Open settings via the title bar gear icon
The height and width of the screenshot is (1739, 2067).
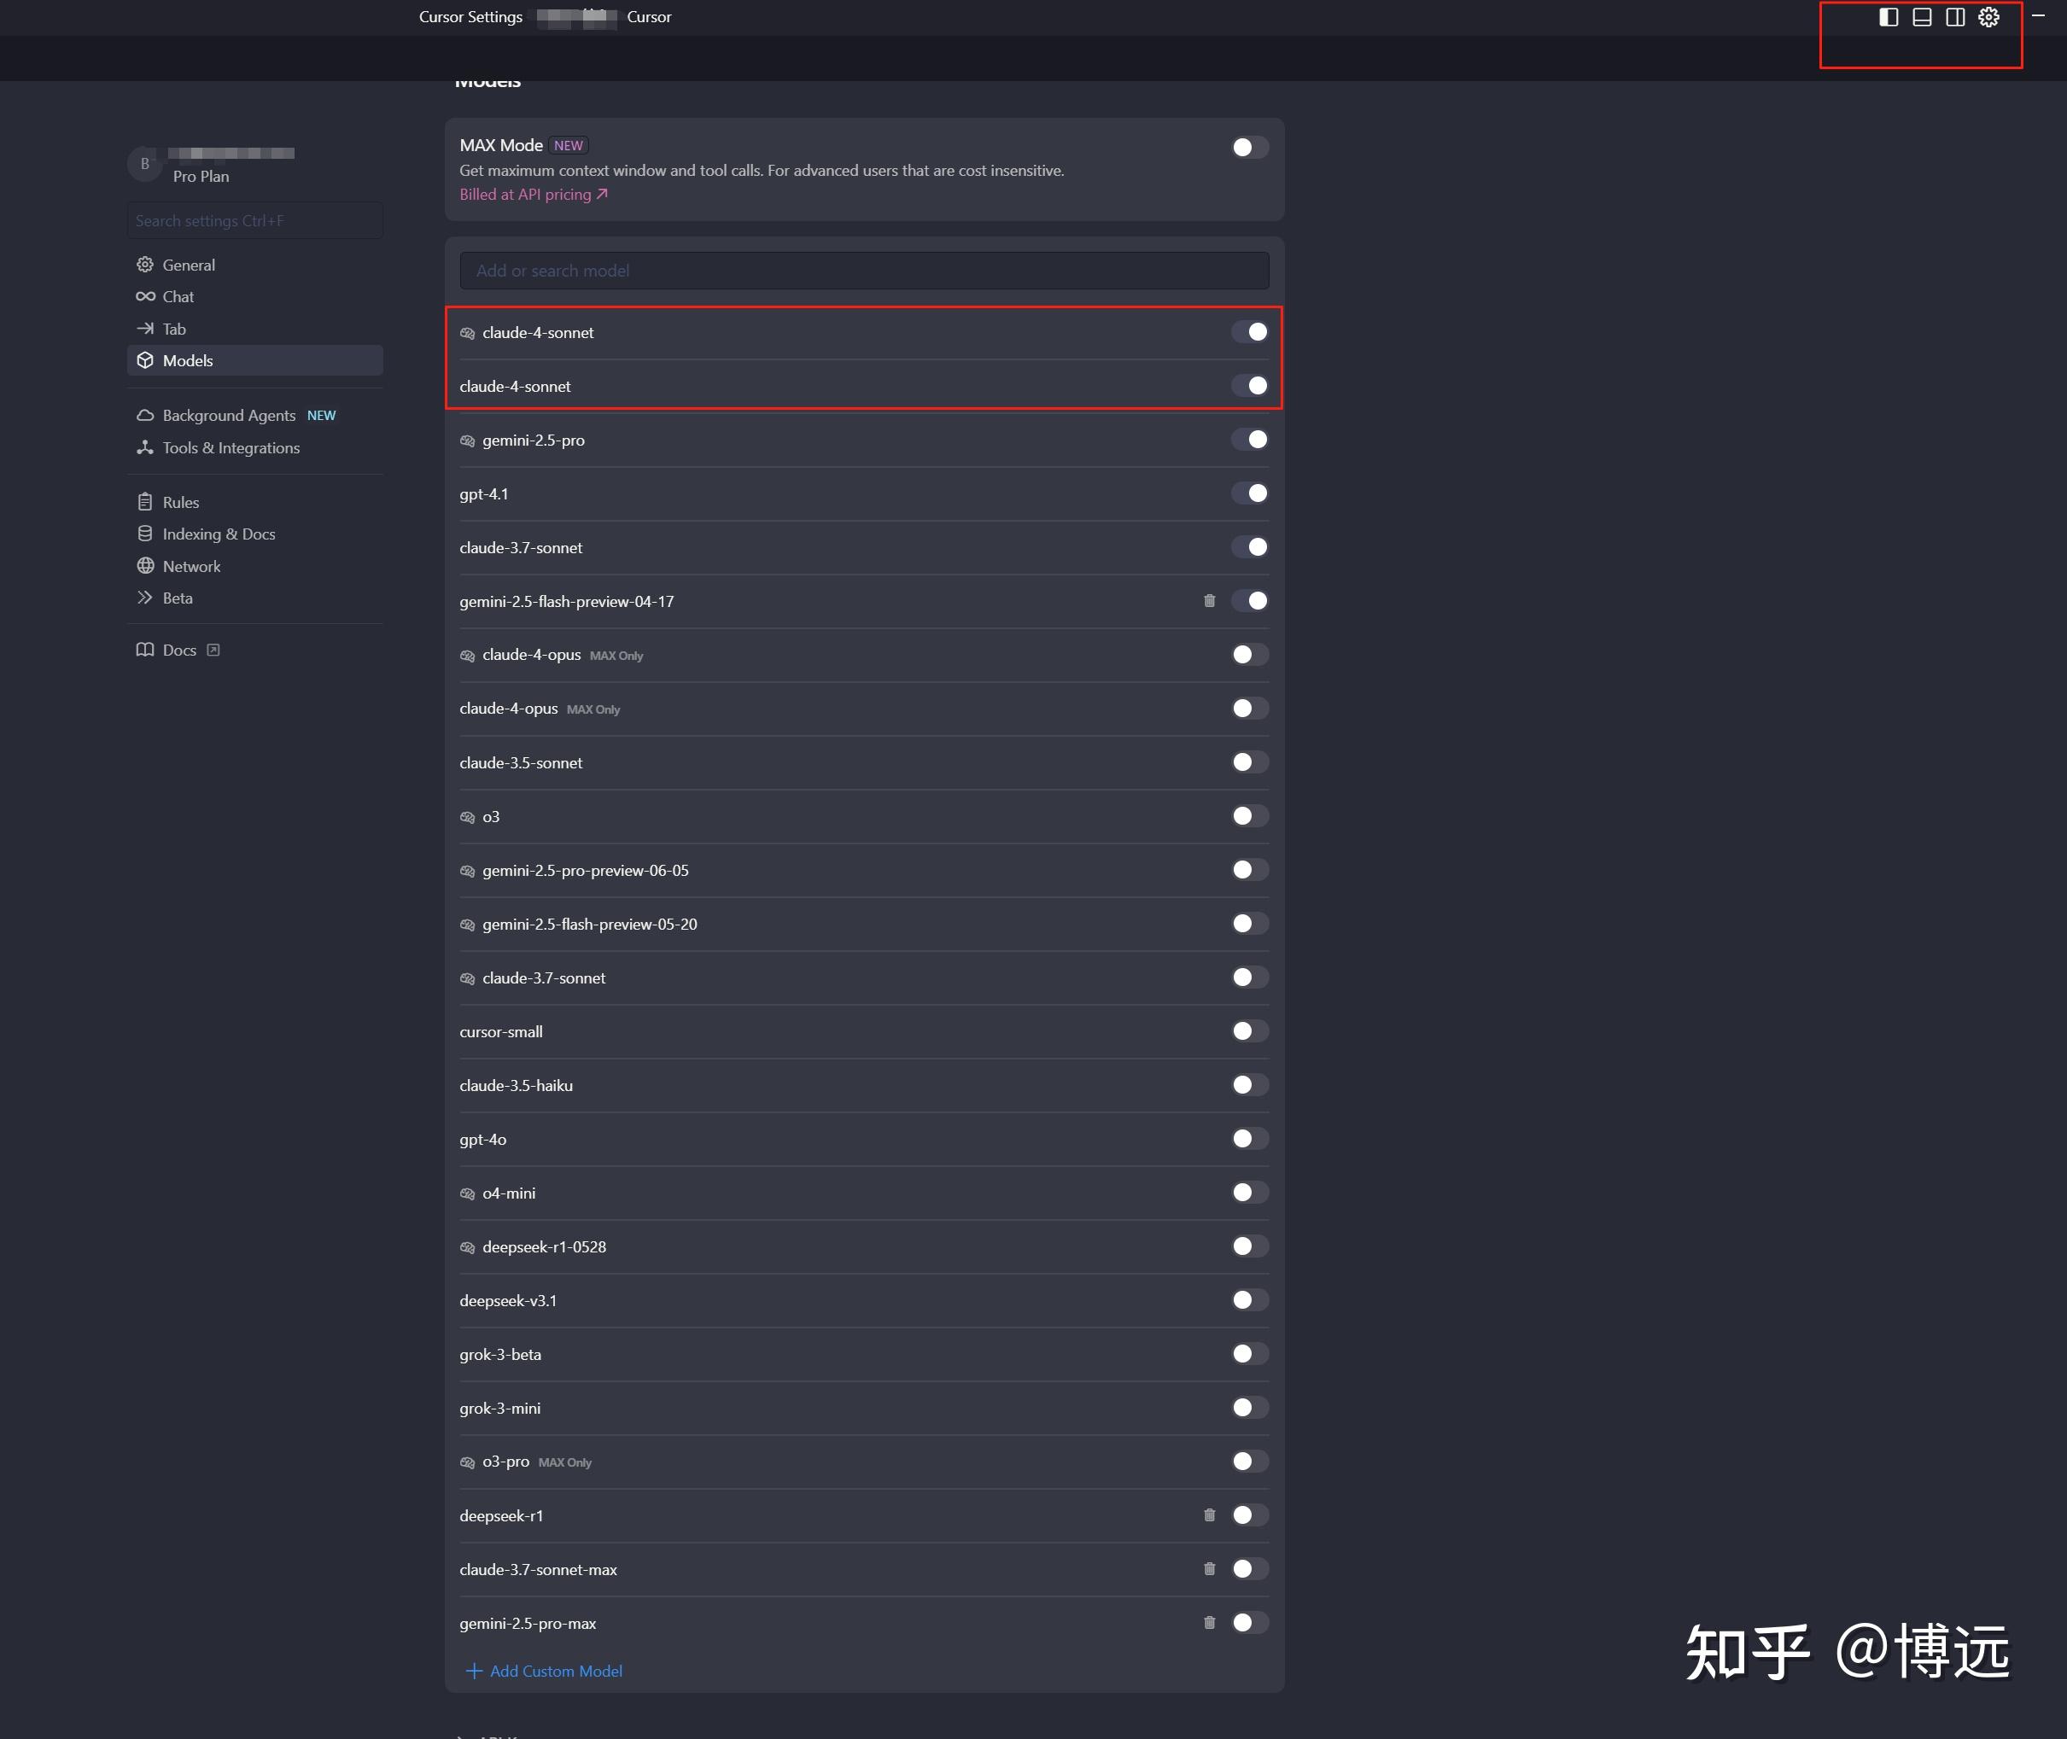(1988, 17)
